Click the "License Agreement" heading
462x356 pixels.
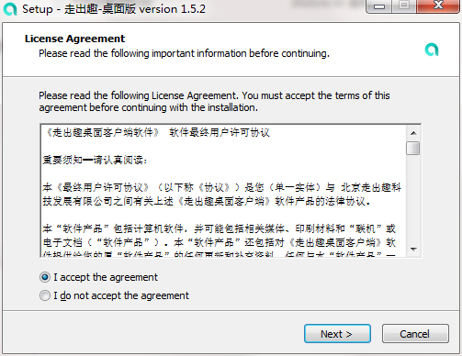click(x=74, y=39)
